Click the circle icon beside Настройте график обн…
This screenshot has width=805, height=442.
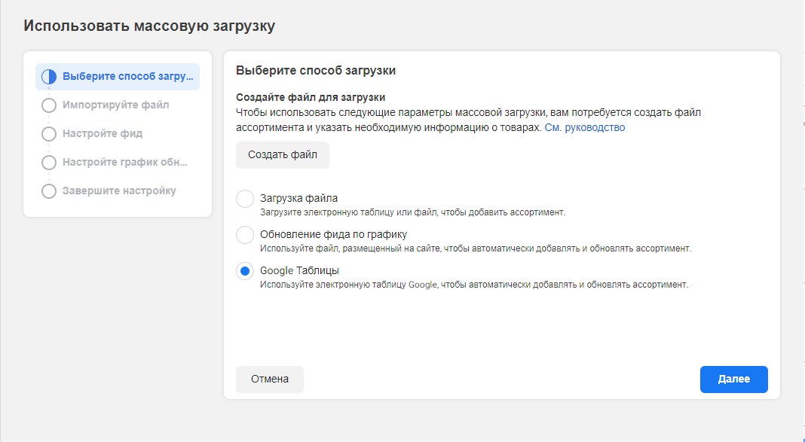49,163
